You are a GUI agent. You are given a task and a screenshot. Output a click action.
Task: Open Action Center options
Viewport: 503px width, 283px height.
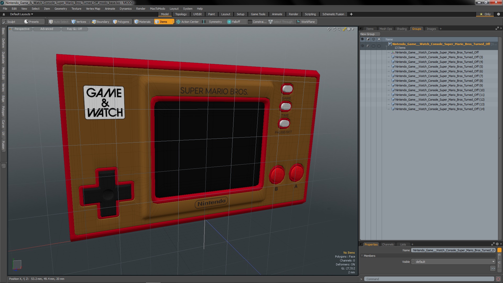pos(188,22)
